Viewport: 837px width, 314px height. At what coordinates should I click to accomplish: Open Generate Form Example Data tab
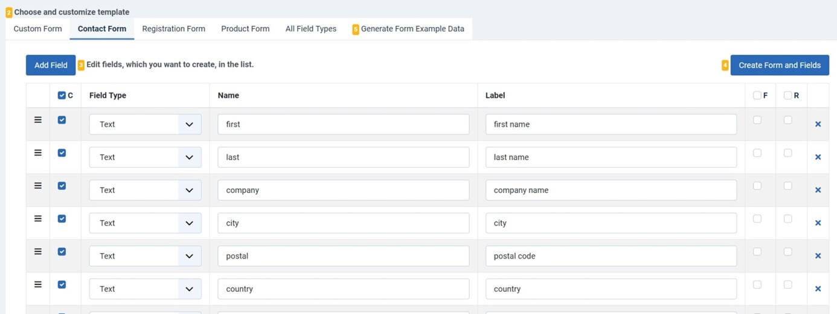(408, 28)
